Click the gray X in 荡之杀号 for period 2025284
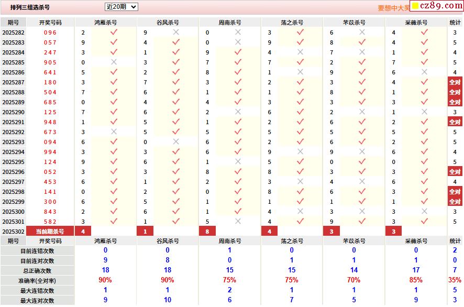Screen dimensions: 464x307 pyautogui.click(x=300, y=52)
